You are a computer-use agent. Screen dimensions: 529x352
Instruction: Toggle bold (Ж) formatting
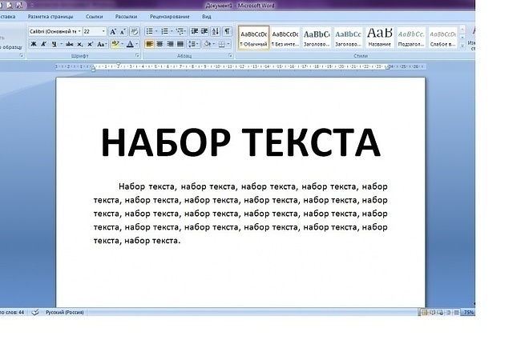[x=34, y=44]
